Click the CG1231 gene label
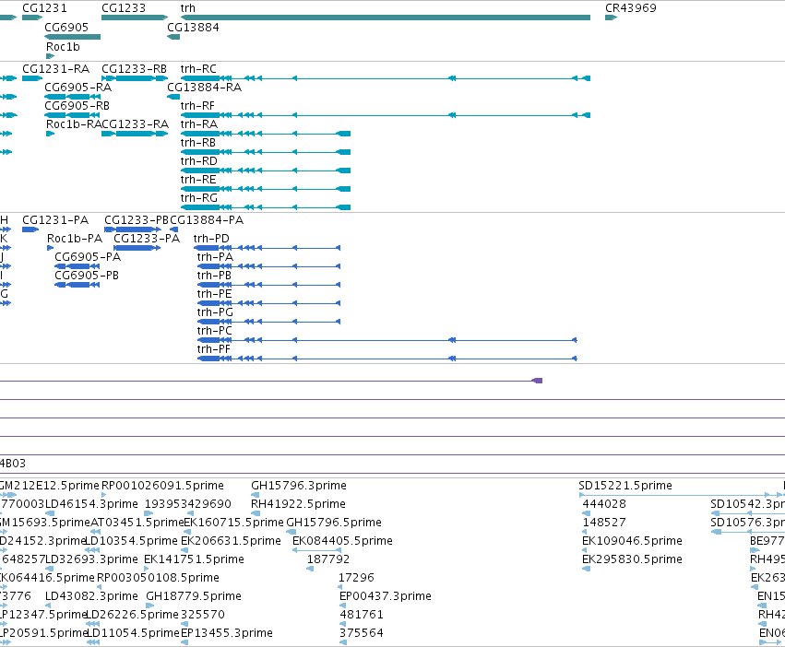The image size is (785, 647). tap(44, 8)
